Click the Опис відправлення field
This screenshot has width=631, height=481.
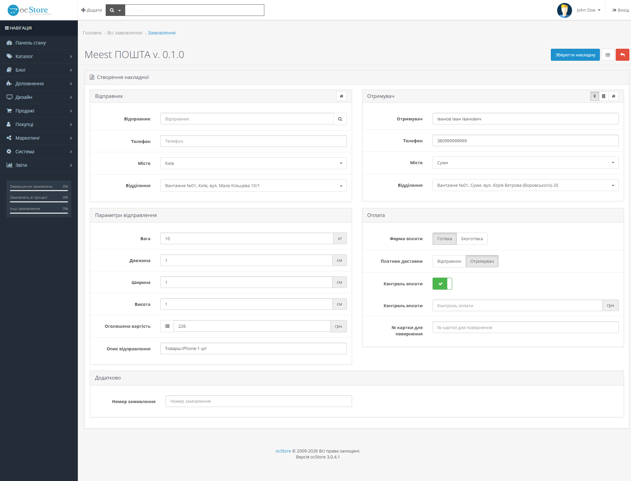pyautogui.click(x=253, y=349)
